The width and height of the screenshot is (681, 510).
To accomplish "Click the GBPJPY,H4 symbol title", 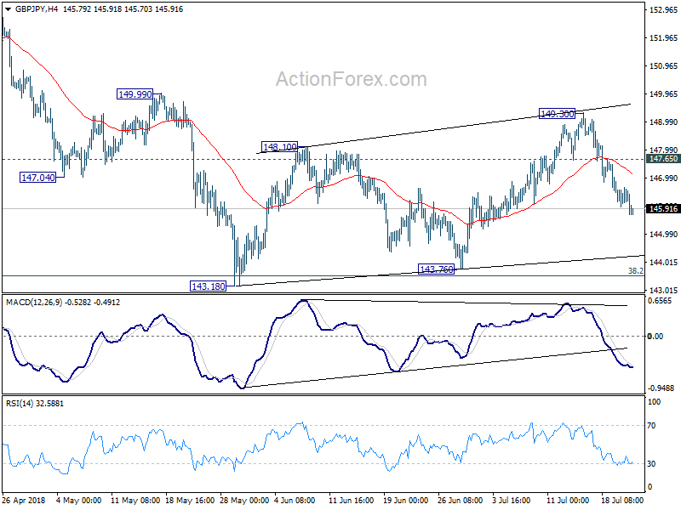I will click(x=36, y=9).
